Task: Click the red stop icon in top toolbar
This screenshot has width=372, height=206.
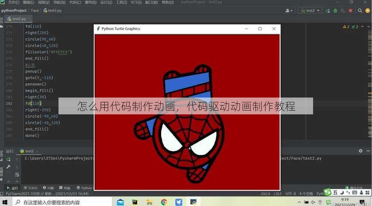Action: 351,11
